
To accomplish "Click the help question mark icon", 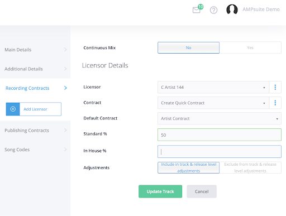I will (x=213, y=10).
